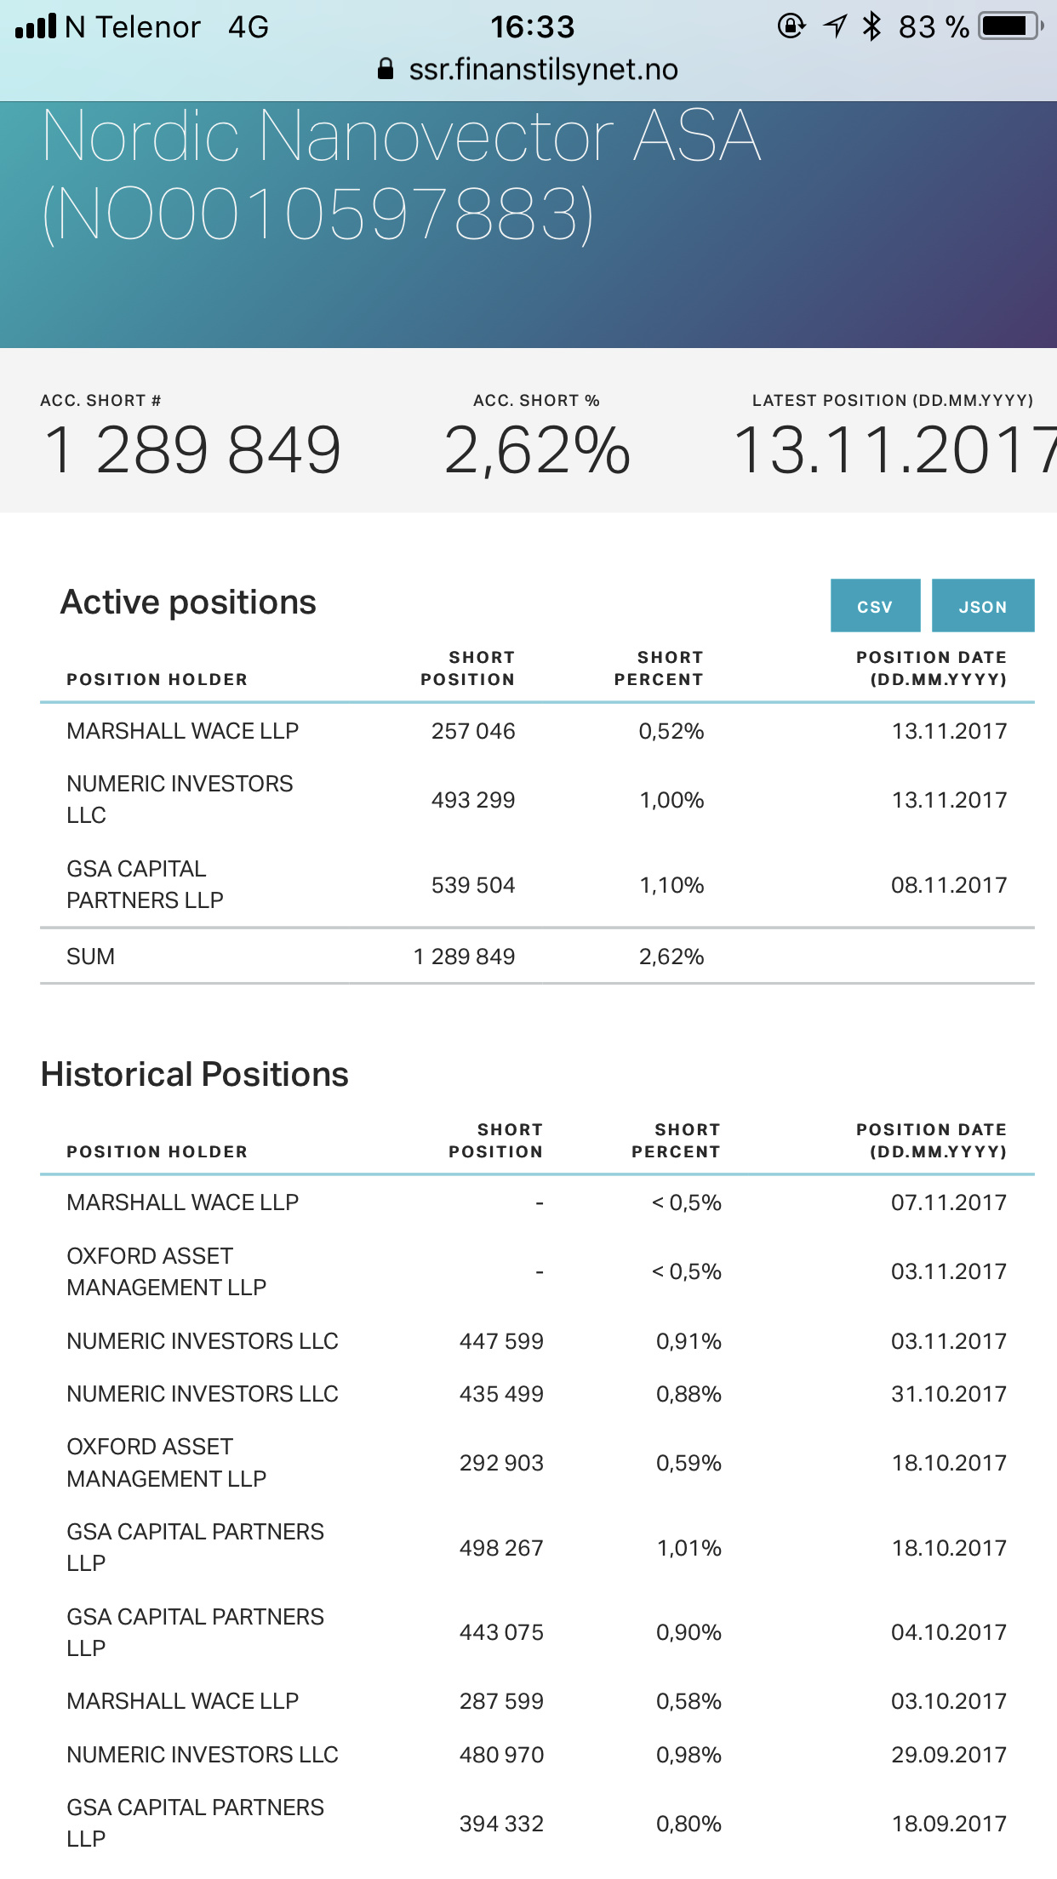Viewport: 1057px width, 1879px height.
Task: Tap the Bluetooth status icon
Action: click(x=871, y=26)
